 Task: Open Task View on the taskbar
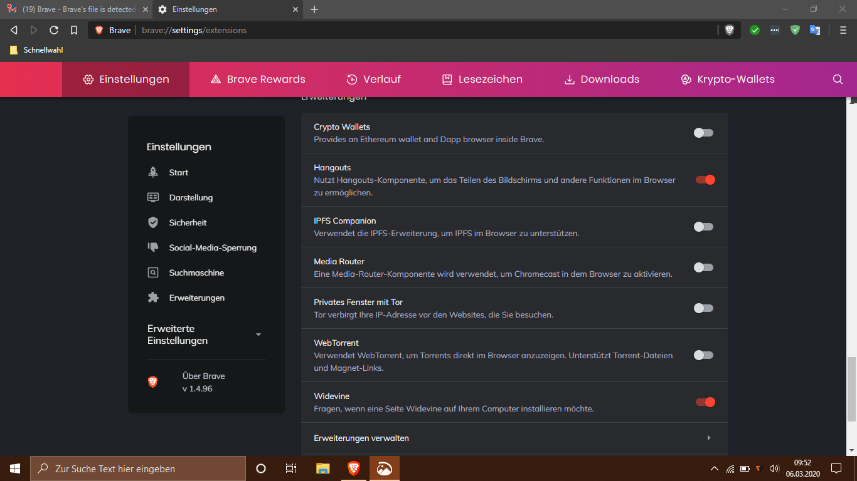click(x=291, y=468)
